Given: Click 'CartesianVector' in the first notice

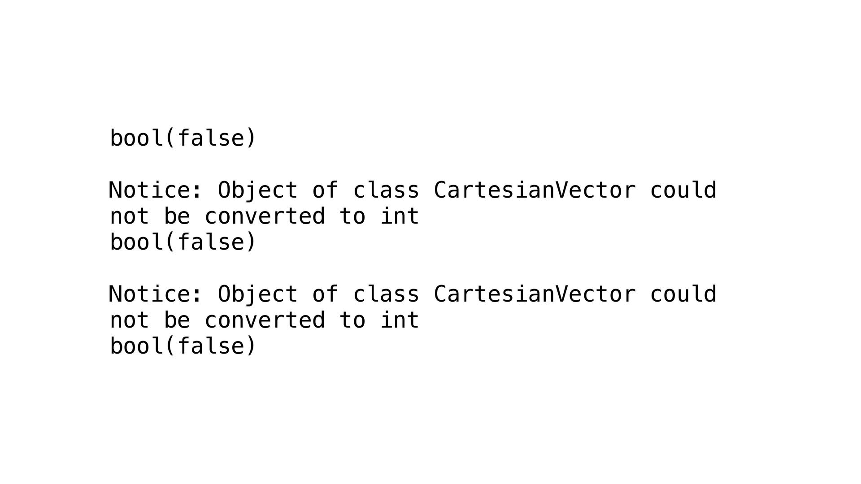Looking at the screenshot, I should (x=534, y=190).
